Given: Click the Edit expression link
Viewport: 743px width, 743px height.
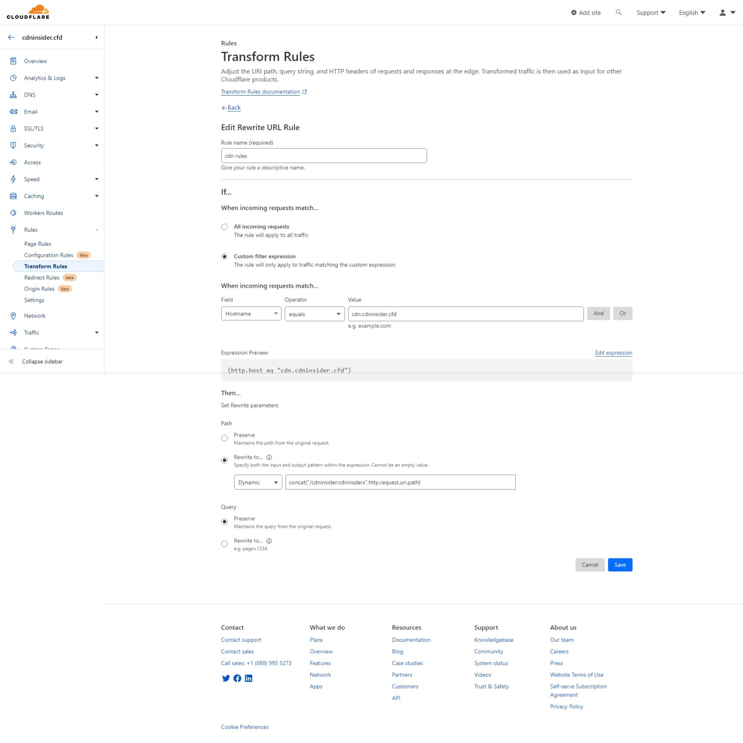Looking at the screenshot, I should point(614,353).
